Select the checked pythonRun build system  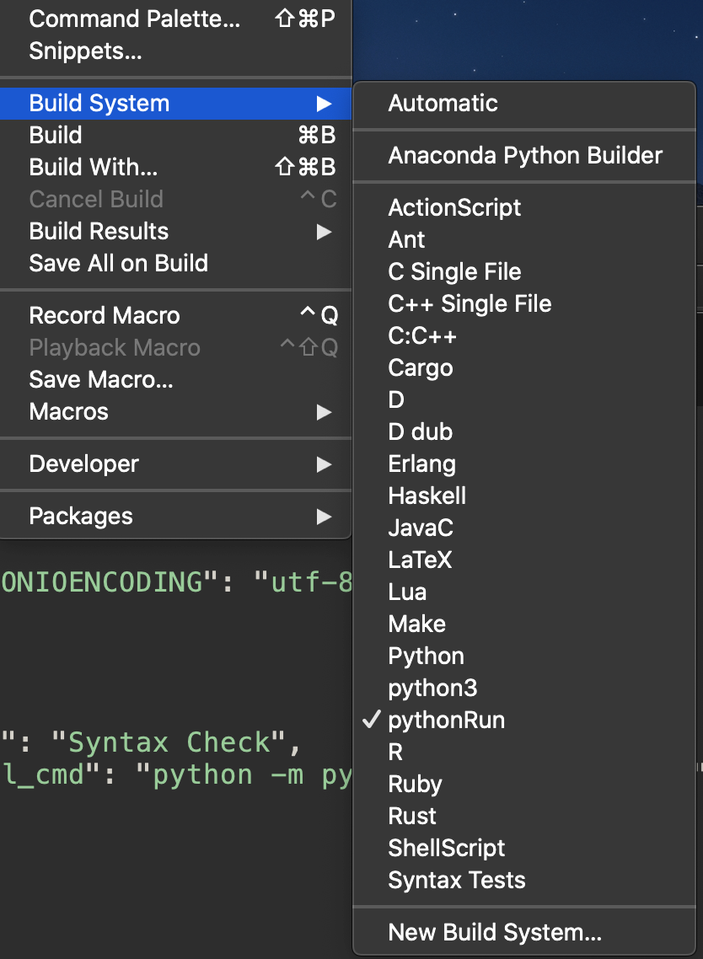446,721
